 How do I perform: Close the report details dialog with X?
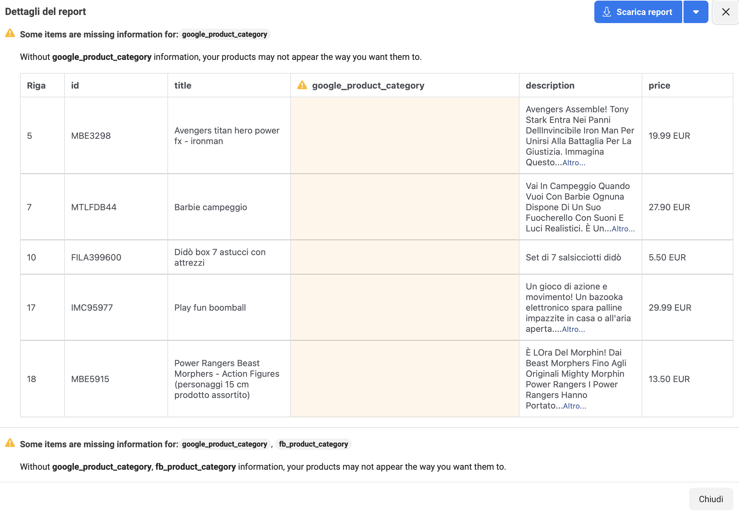[x=726, y=12]
